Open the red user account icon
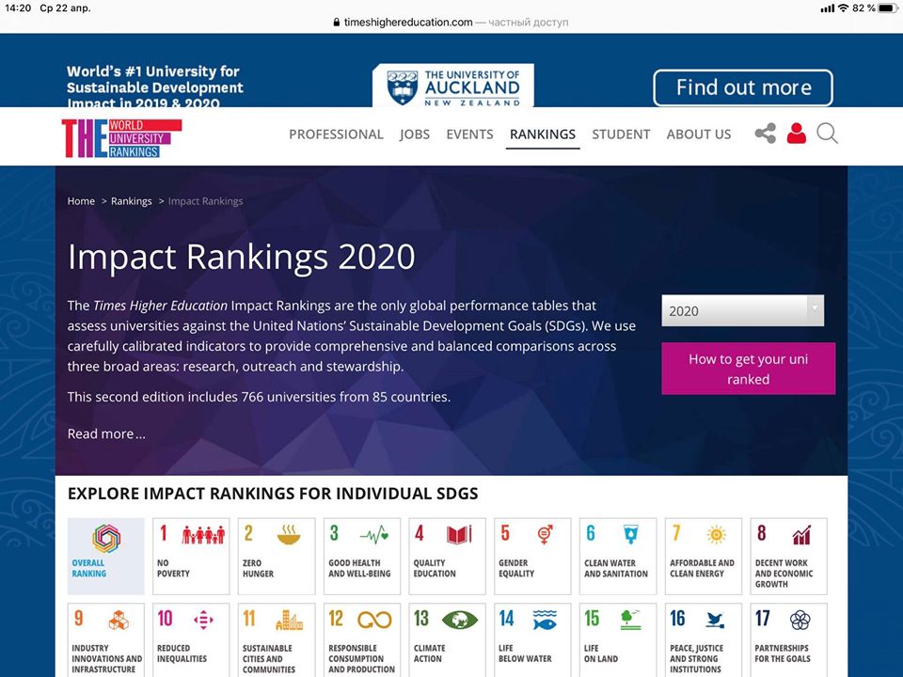The width and height of the screenshot is (903, 677). 797,134
